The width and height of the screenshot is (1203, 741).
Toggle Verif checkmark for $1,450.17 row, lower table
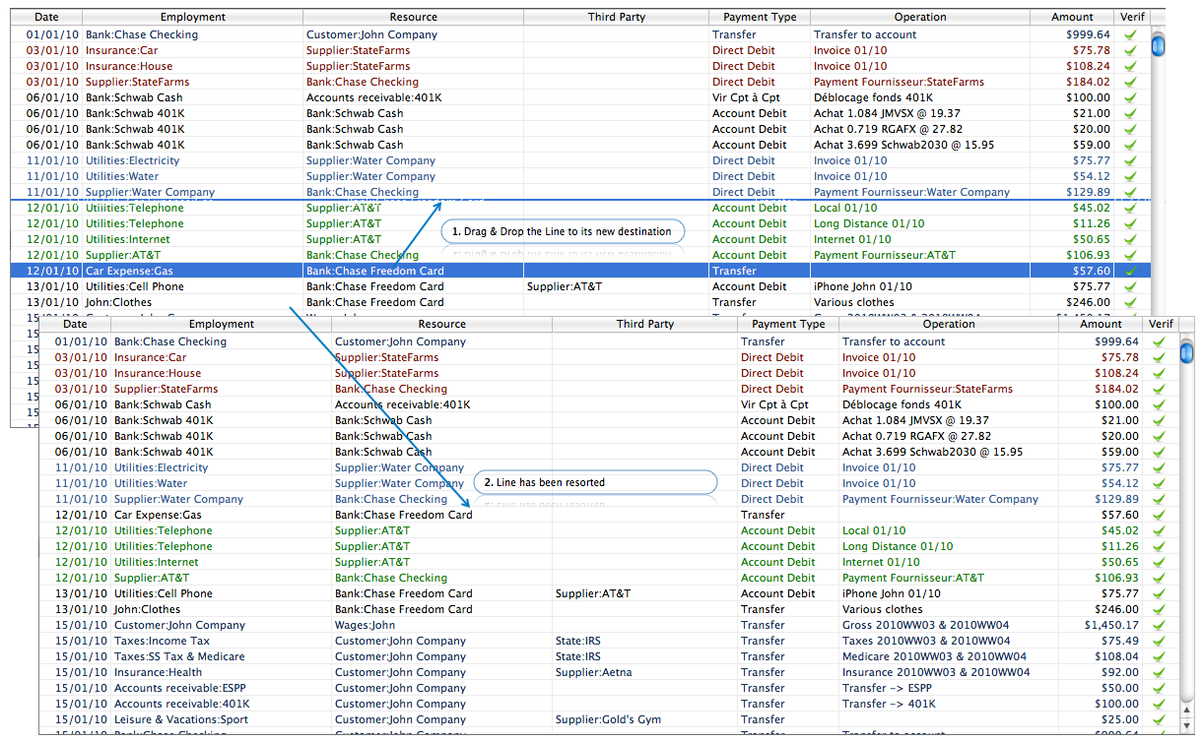click(x=1159, y=625)
